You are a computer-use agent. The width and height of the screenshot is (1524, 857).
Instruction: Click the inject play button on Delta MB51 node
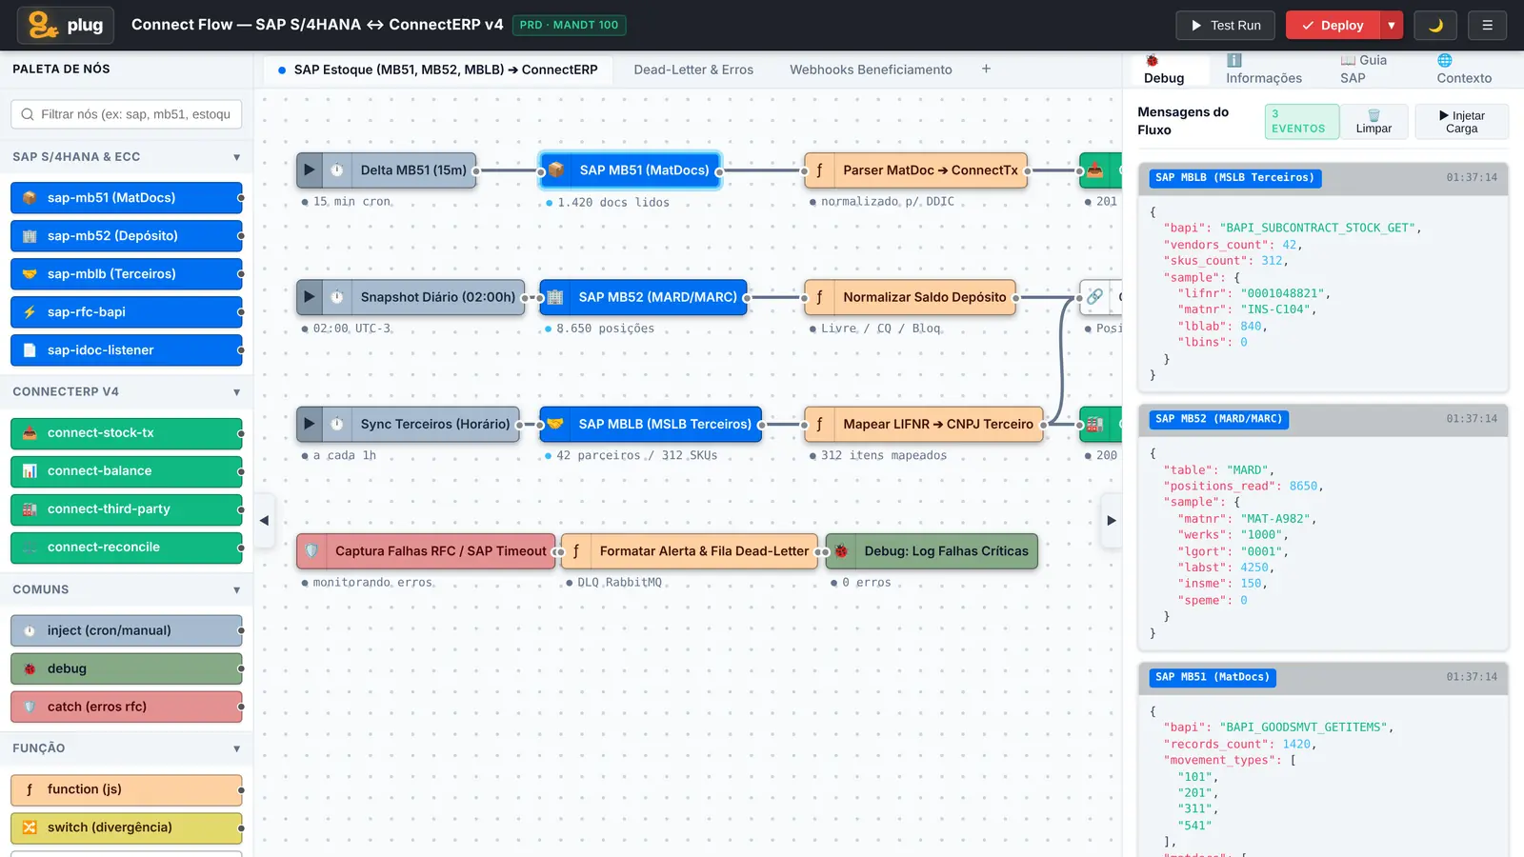(310, 170)
